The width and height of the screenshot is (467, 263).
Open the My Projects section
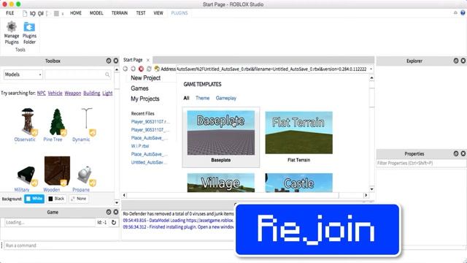(x=145, y=99)
